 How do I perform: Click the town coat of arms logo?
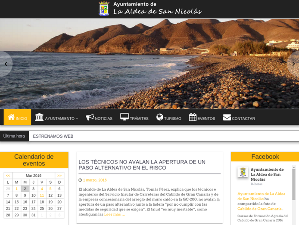[104, 9]
